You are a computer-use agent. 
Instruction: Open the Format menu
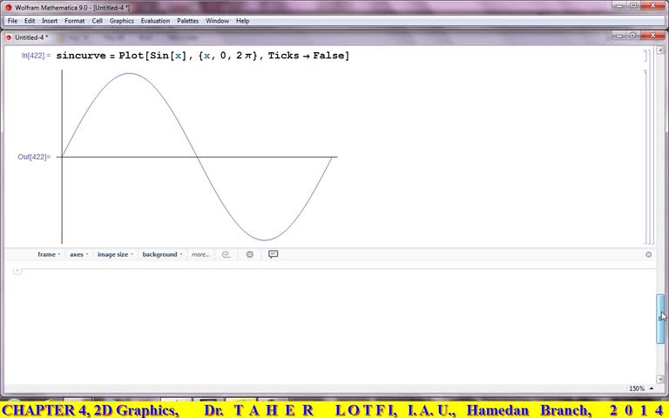75,21
